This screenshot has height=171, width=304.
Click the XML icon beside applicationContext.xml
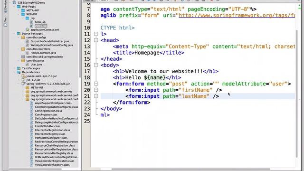pyautogui.click(x=28, y=29)
